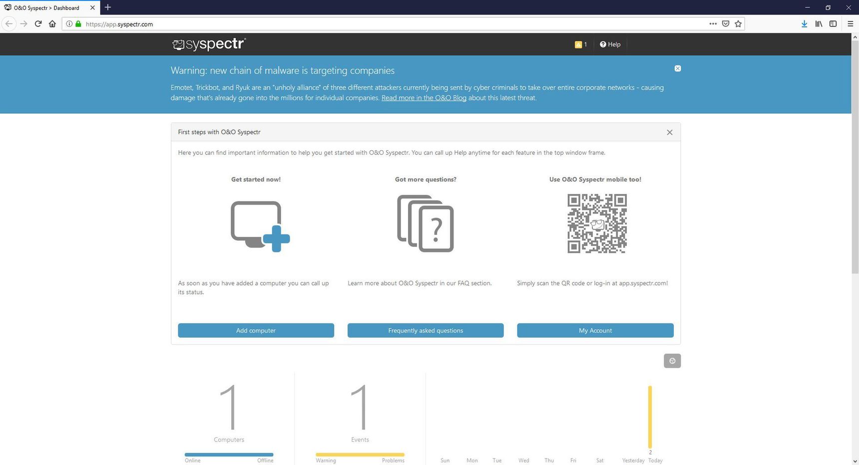The width and height of the screenshot is (859, 465).
Task: Click the page vertical scrollbar
Action: 855,157
